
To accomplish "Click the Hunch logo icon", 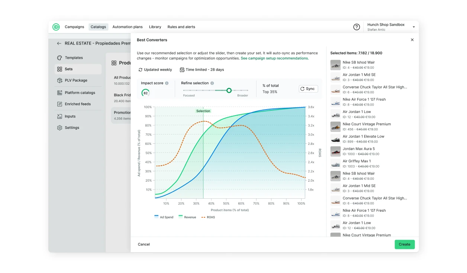I will pyautogui.click(x=56, y=27).
